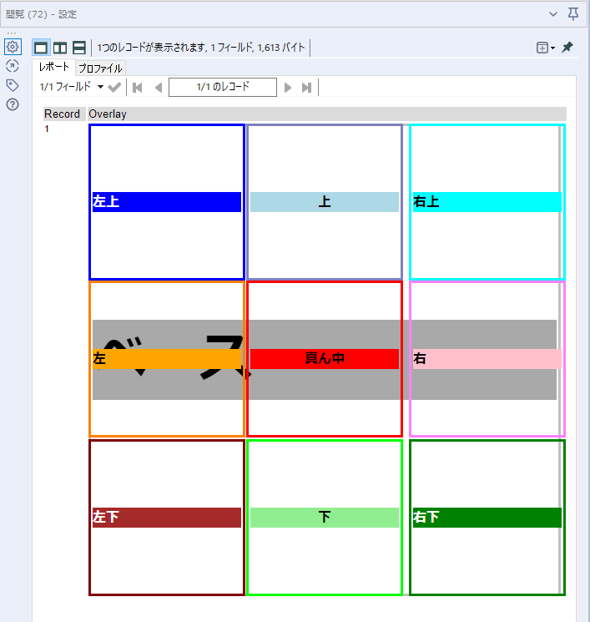Jump to the first record
Viewport: 590px width, 622px height.
tap(138, 87)
